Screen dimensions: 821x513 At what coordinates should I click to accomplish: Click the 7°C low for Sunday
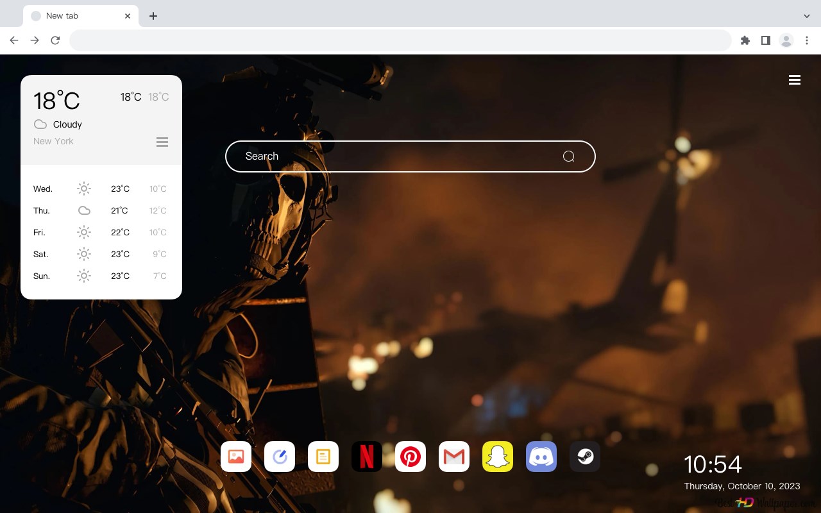coord(160,276)
